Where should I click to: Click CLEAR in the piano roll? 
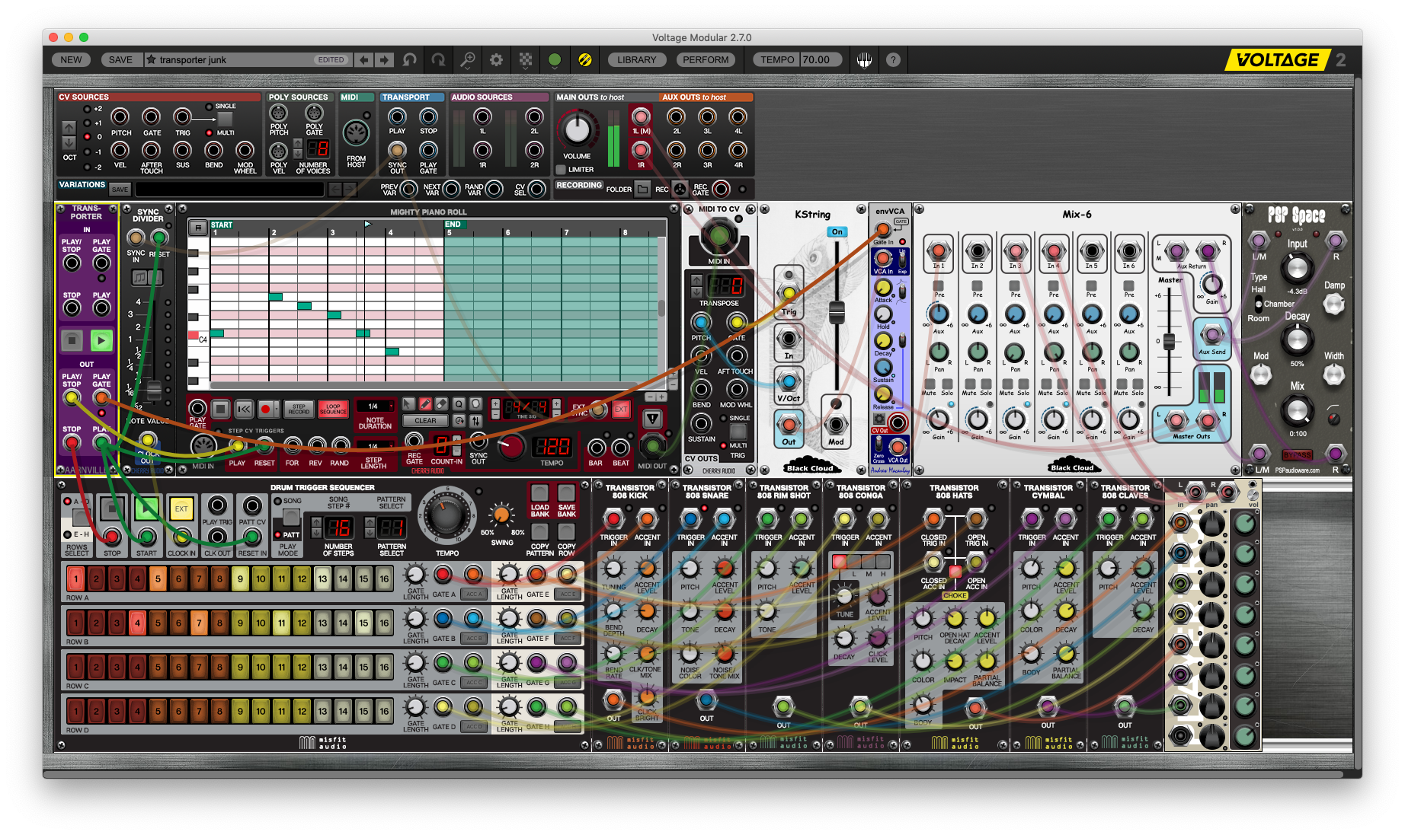tap(426, 420)
